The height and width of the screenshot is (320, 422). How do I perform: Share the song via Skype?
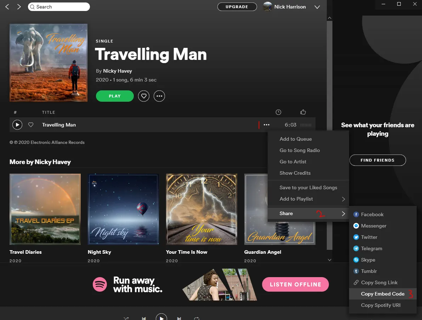pyautogui.click(x=368, y=260)
